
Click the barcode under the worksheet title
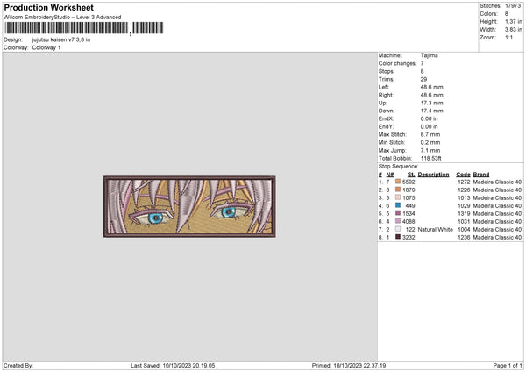[84, 28]
